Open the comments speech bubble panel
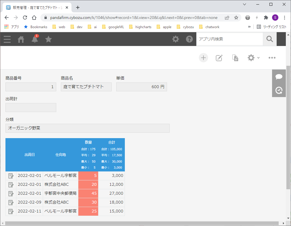 coord(279,76)
